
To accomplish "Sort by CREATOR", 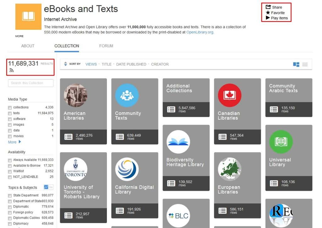I will [x=160, y=64].
